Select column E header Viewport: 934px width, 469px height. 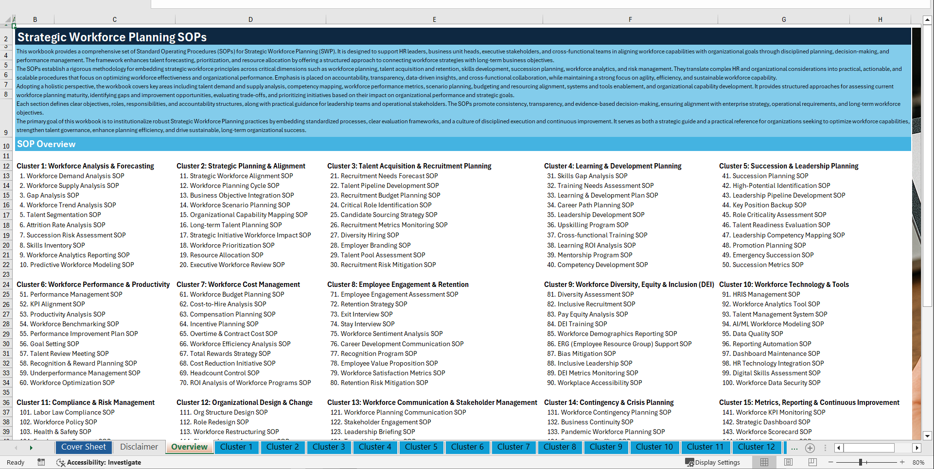(x=434, y=19)
